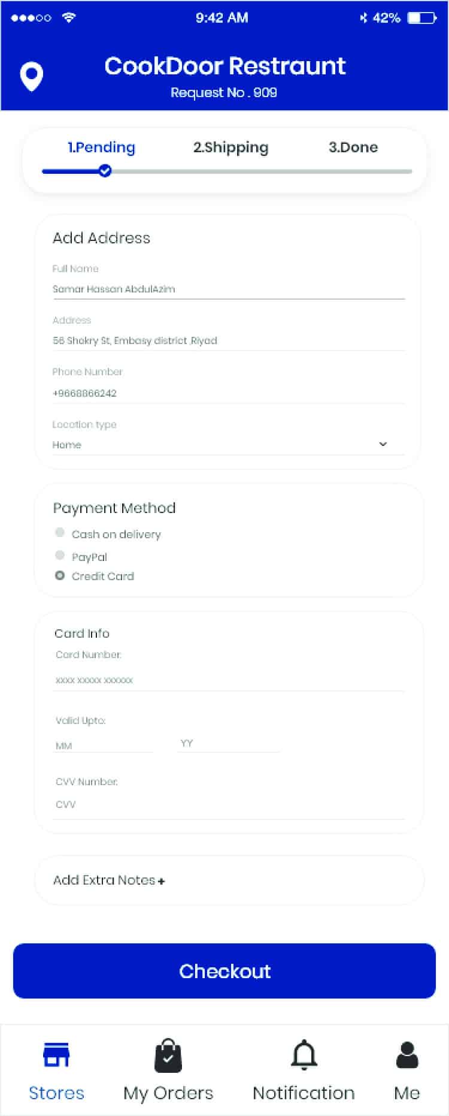Tap the battery icon in status bar
The height and width of the screenshot is (1116, 449).
click(x=421, y=18)
